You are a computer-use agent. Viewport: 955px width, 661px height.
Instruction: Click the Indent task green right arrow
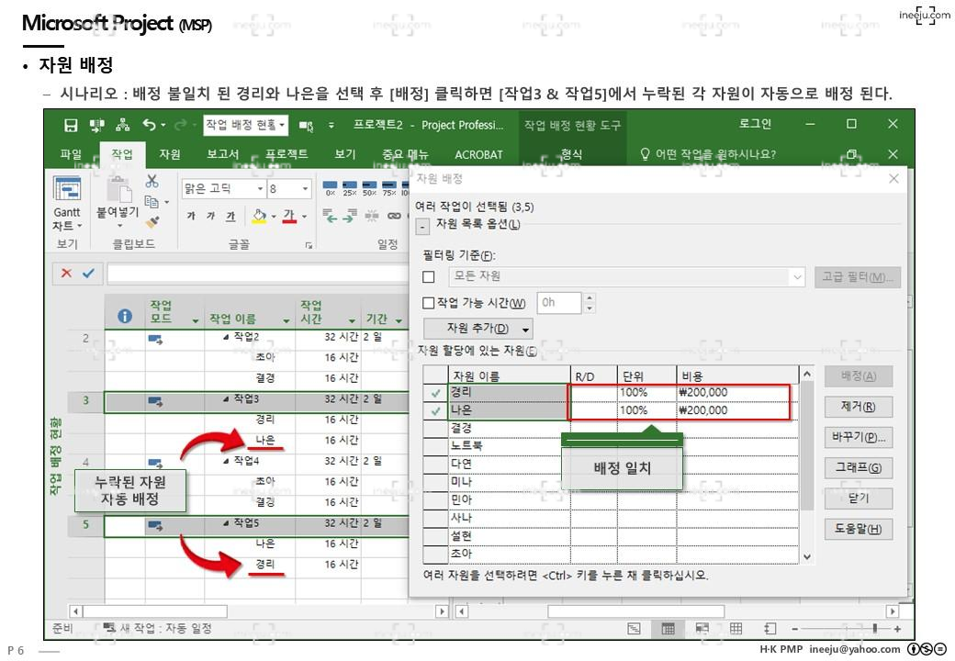tap(350, 216)
